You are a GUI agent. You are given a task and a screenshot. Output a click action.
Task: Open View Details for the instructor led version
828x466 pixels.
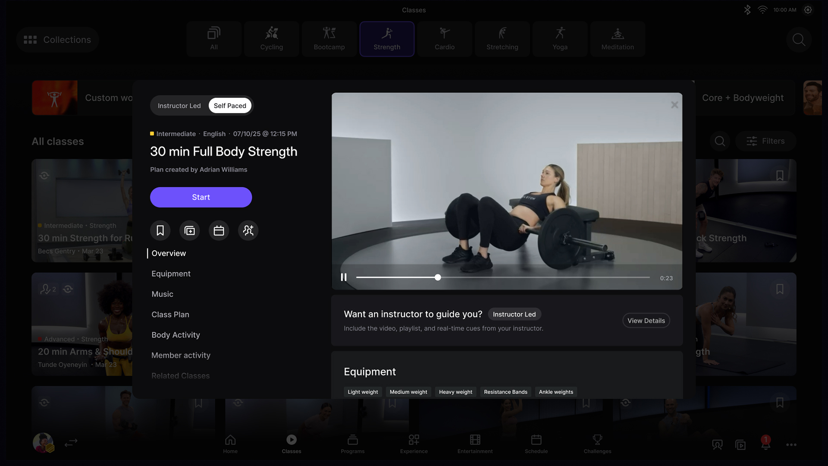pos(646,320)
